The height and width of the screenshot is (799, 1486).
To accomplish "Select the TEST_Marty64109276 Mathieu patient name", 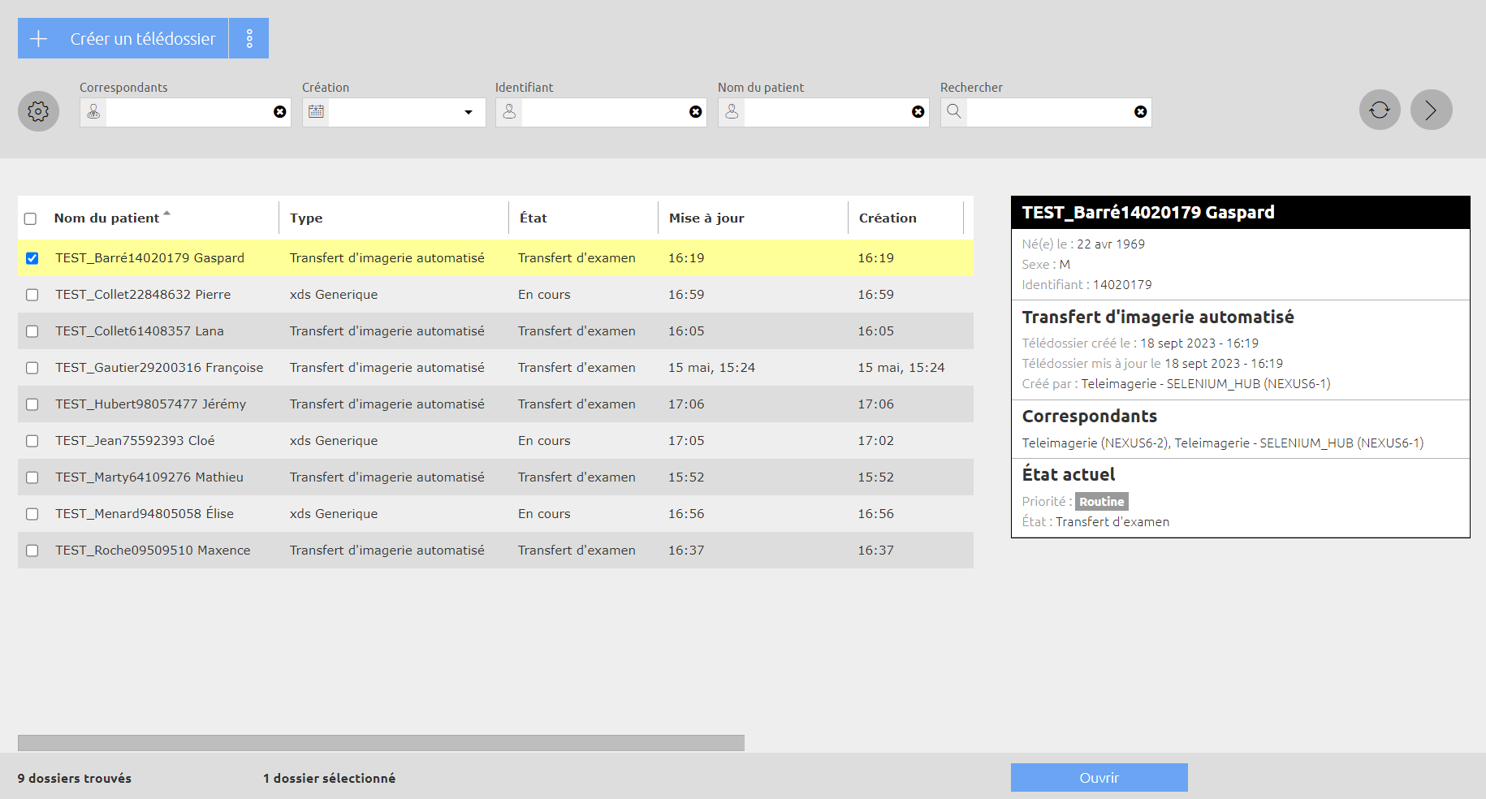I will tap(149, 477).
